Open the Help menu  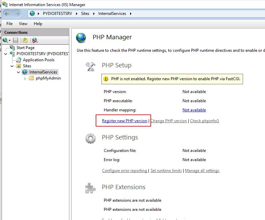coord(38,24)
